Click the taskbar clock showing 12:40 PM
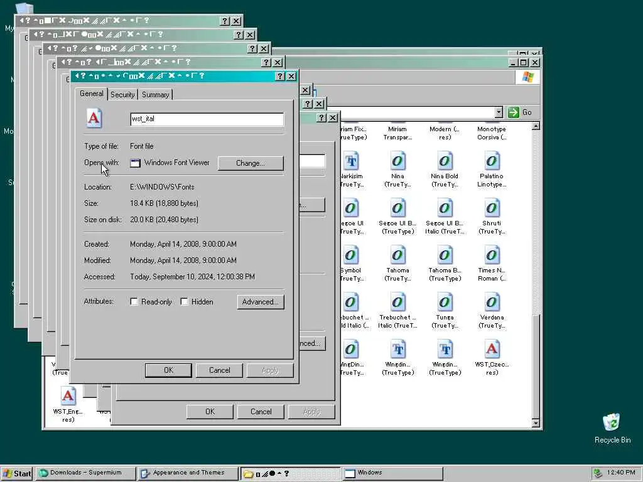This screenshot has width=643, height=482. click(621, 473)
